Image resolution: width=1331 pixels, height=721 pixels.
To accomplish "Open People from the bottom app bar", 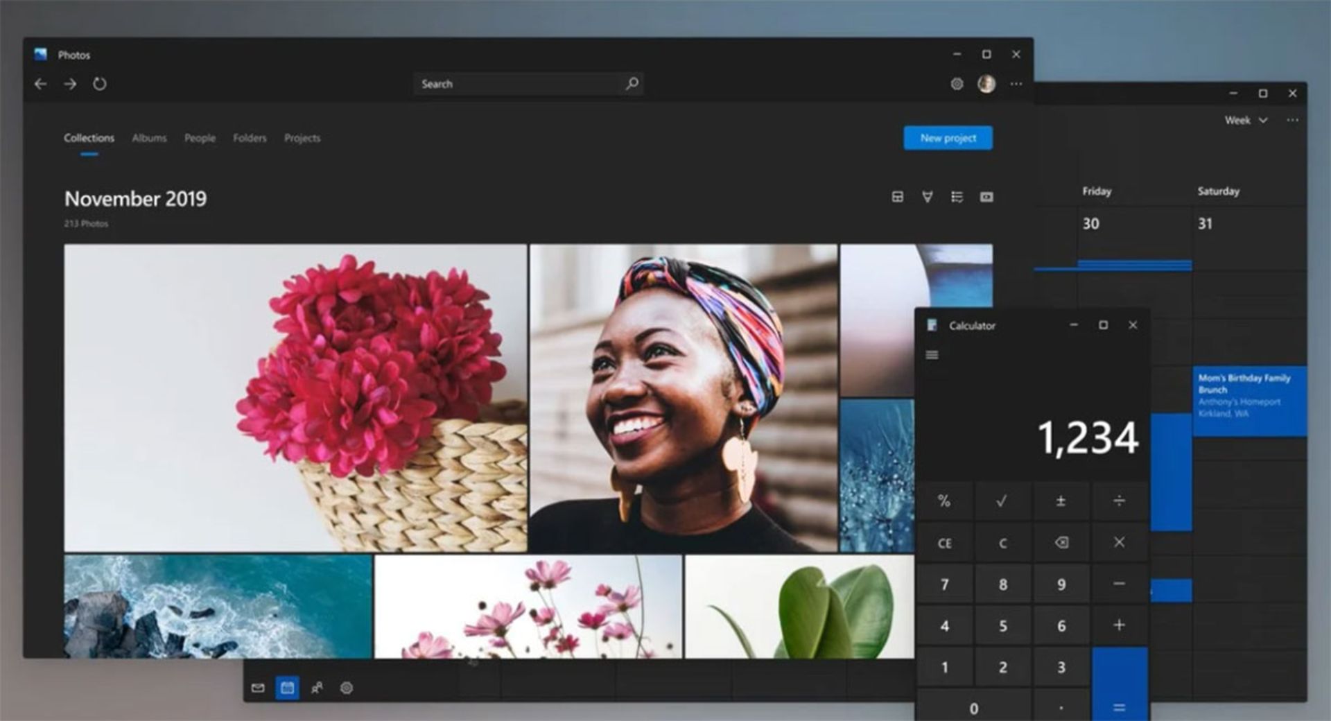I will [317, 688].
